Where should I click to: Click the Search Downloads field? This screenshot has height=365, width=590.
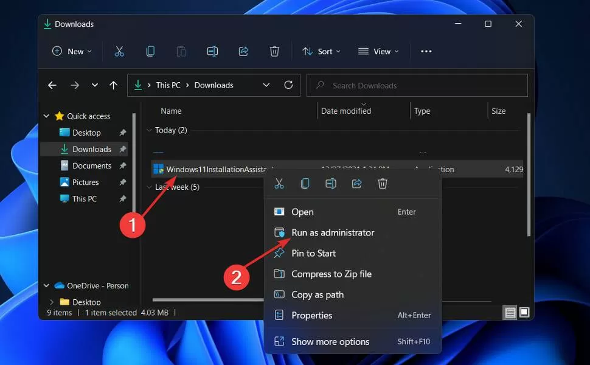(x=417, y=85)
